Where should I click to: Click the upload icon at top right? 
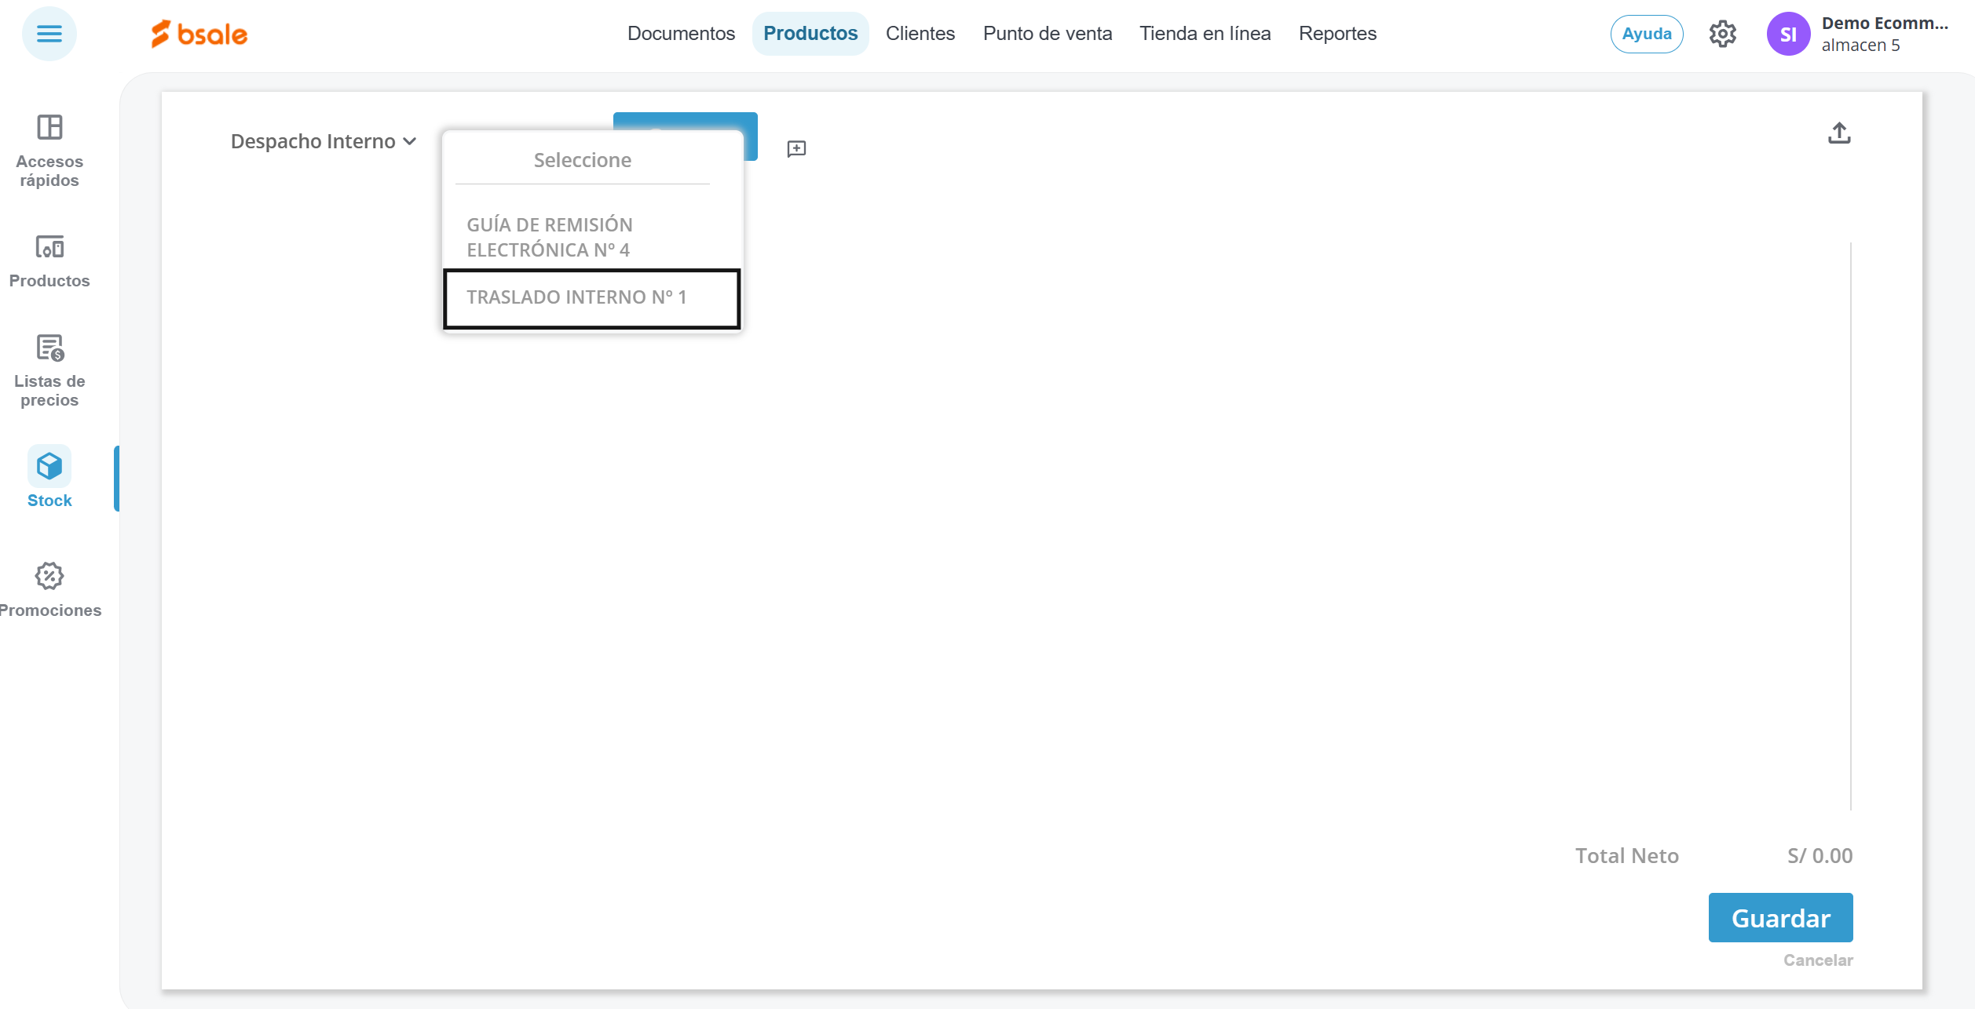pyautogui.click(x=1838, y=133)
